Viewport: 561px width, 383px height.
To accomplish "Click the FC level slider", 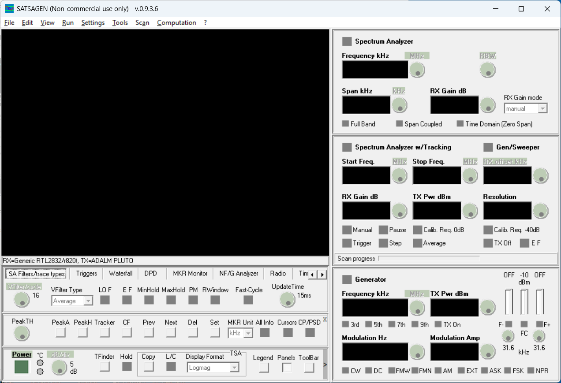I will (524, 301).
